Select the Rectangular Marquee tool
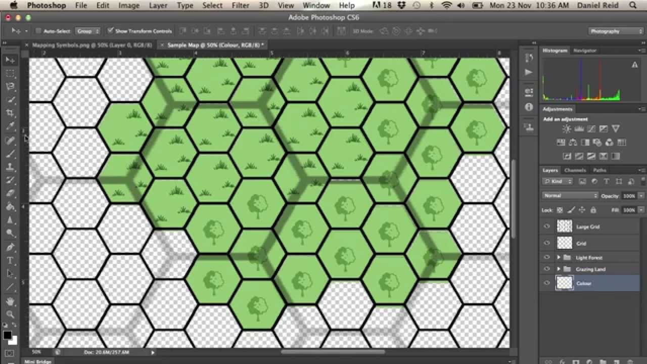The width and height of the screenshot is (647, 364). (11, 73)
